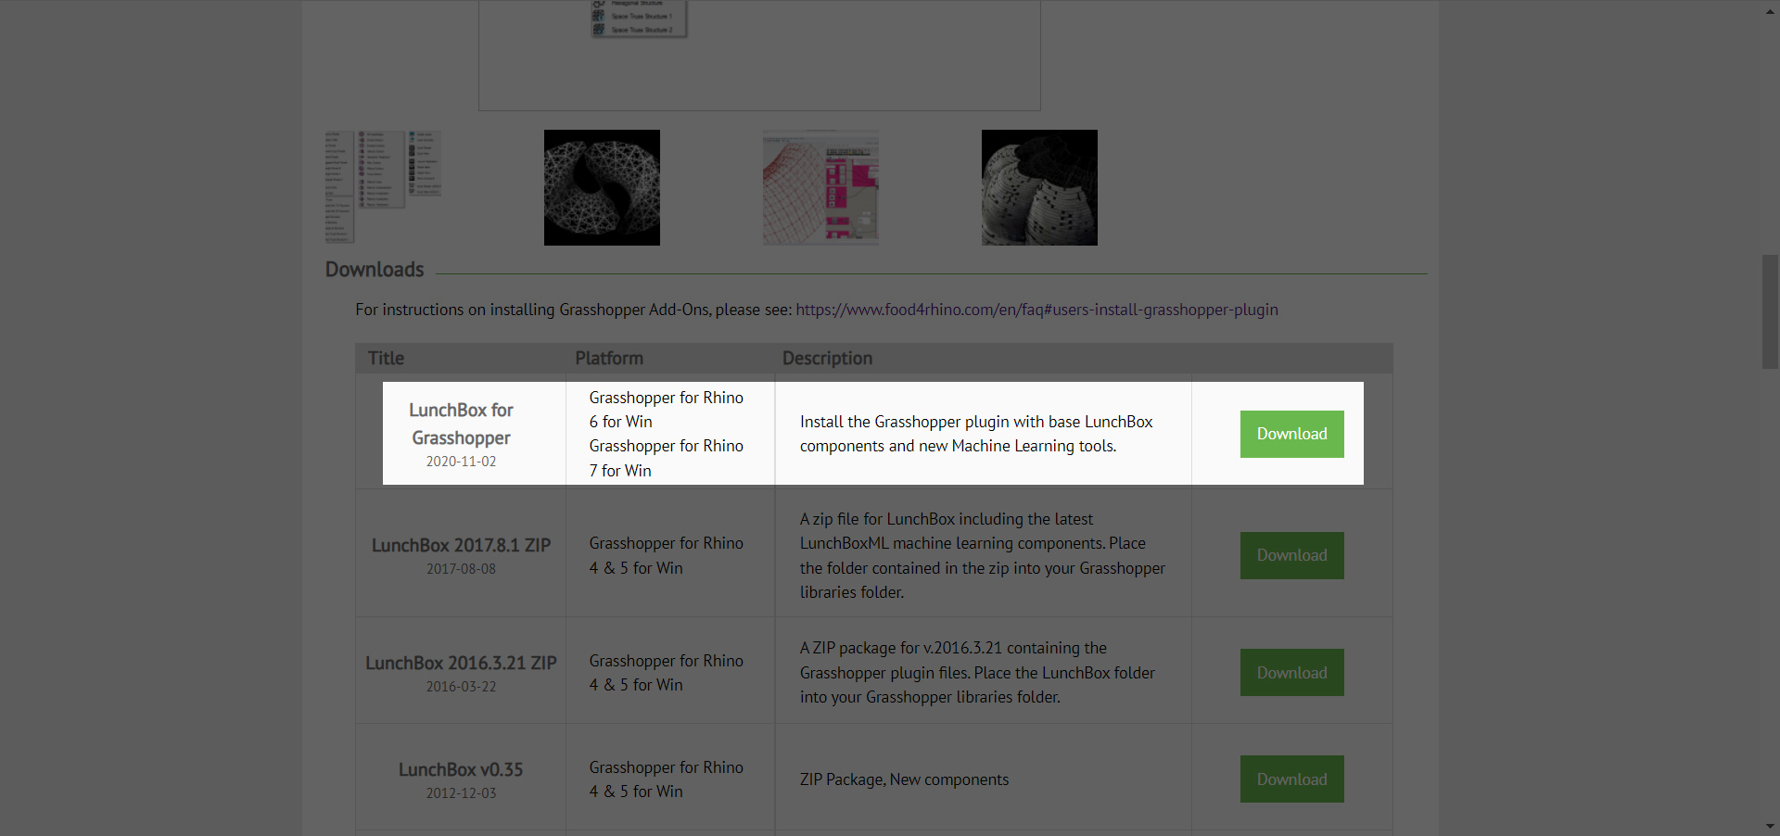Download the LunchBox 2017.8.1 ZIP
Image resolution: width=1780 pixels, height=836 pixels.
(x=1291, y=555)
